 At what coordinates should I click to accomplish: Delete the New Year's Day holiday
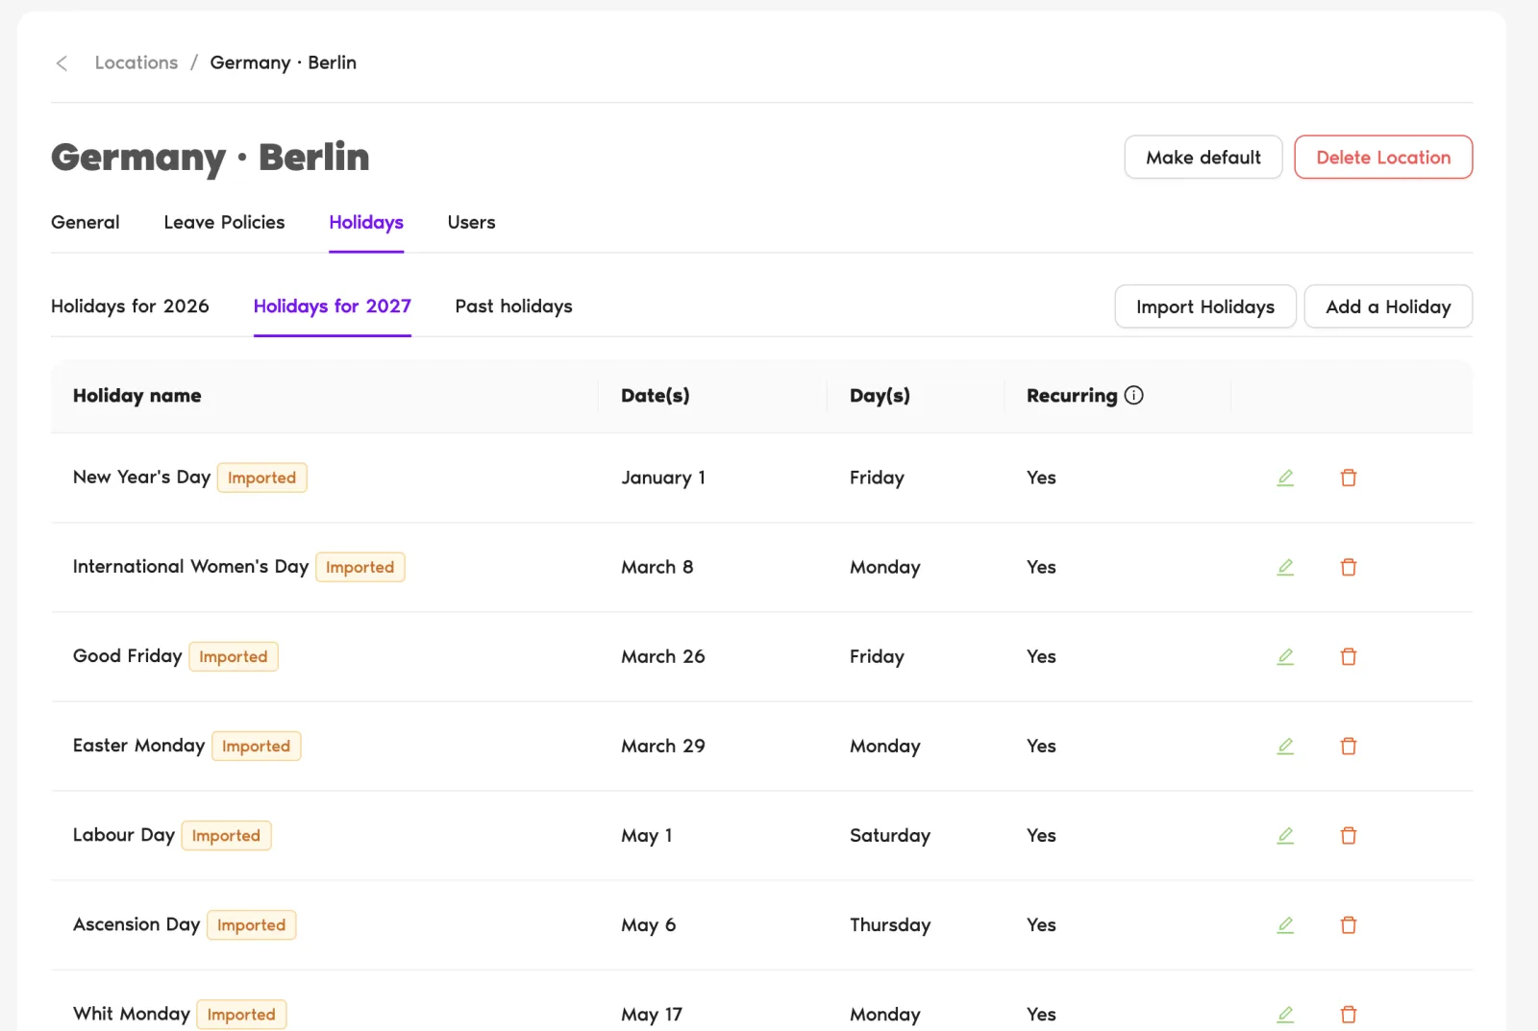click(1349, 478)
